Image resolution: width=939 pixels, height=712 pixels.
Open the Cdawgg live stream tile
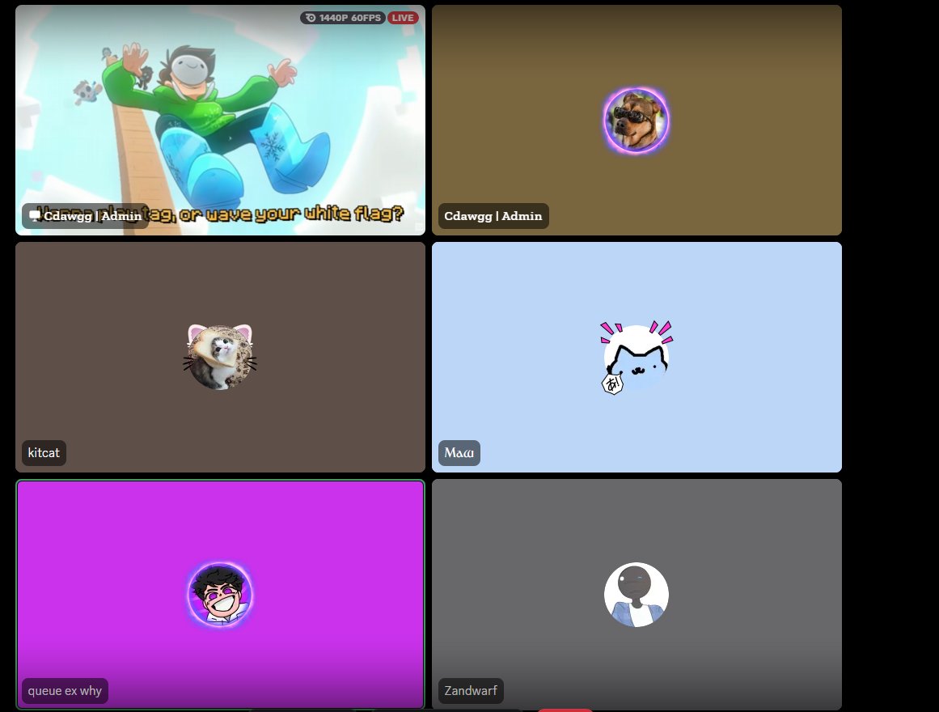(x=220, y=120)
